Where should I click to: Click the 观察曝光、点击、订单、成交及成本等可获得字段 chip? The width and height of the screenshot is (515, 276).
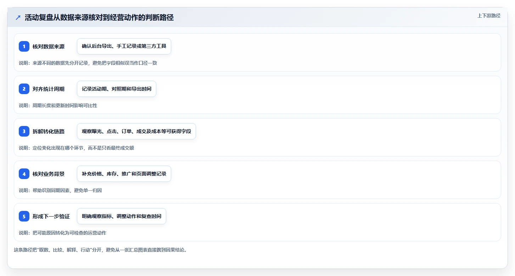click(x=136, y=131)
